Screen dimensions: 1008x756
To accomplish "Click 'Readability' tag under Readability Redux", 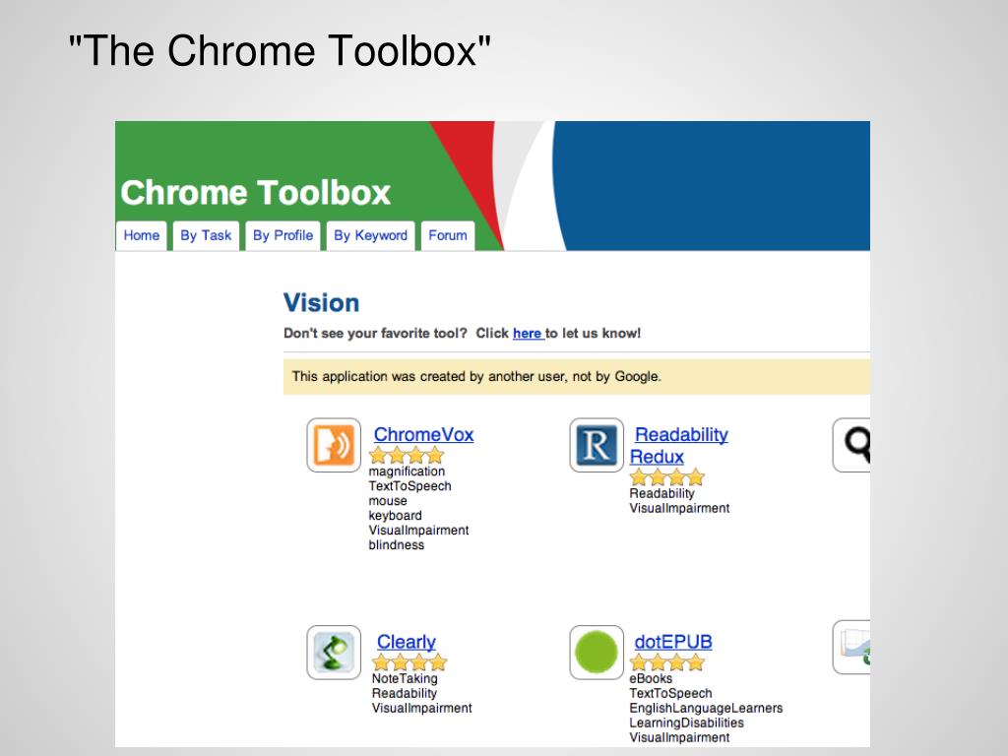I will click(x=661, y=493).
